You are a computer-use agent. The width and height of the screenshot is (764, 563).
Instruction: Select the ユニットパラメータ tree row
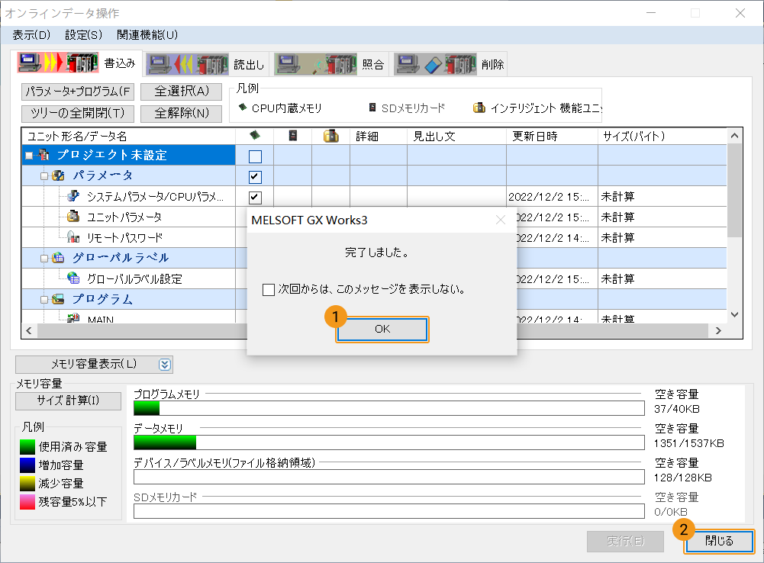coord(129,217)
